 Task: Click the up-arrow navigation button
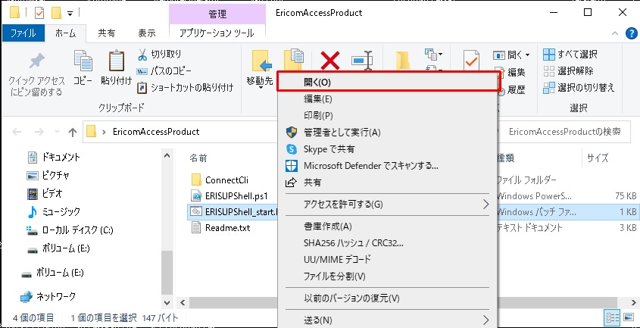(73, 132)
